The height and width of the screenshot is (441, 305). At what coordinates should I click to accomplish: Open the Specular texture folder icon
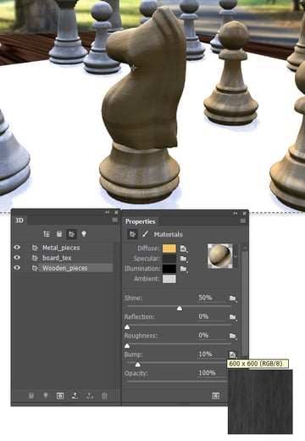click(x=184, y=259)
